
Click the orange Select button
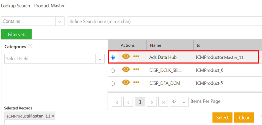pyautogui.click(x=222, y=118)
